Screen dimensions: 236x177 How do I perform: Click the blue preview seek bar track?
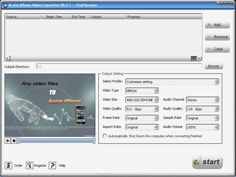point(56,141)
